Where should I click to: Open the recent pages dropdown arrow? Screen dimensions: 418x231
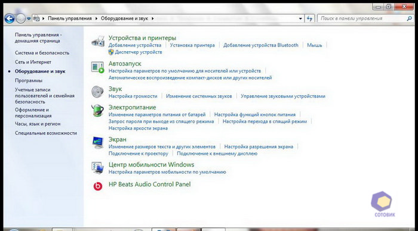pos(29,18)
